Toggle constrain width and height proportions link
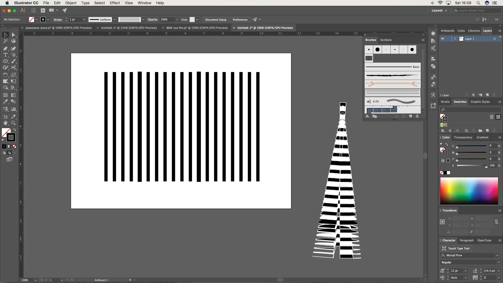 [496, 222]
